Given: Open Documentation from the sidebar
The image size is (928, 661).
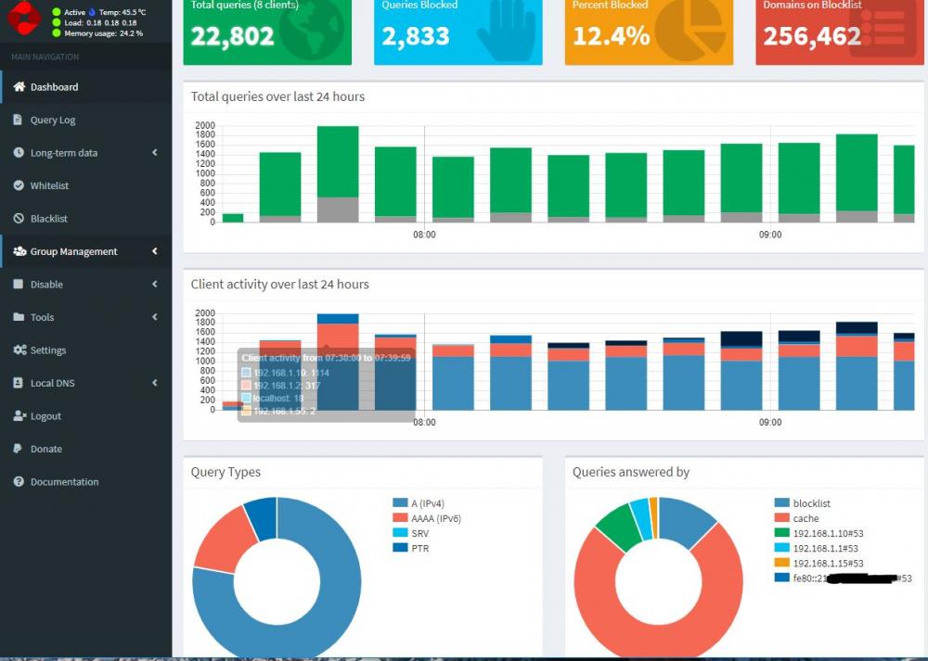Looking at the screenshot, I should point(86,481).
